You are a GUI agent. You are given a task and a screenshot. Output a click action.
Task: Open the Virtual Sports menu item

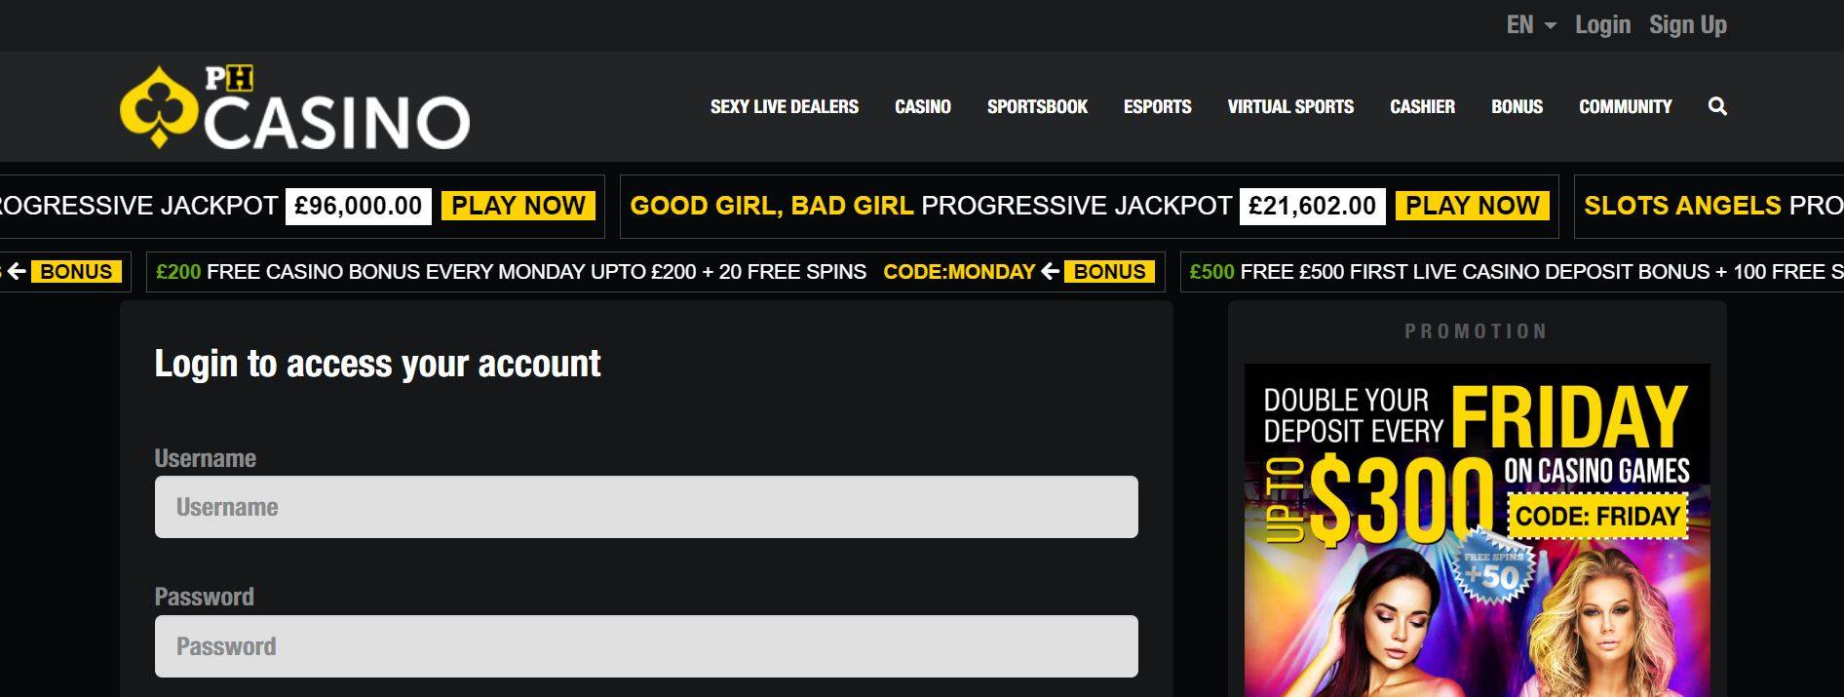click(x=1290, y=106)
